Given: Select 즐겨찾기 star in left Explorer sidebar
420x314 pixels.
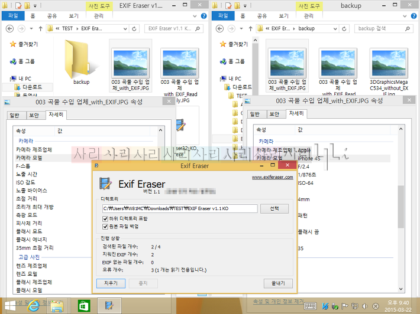Looking at the screenshot, I should tap(13, 44).
